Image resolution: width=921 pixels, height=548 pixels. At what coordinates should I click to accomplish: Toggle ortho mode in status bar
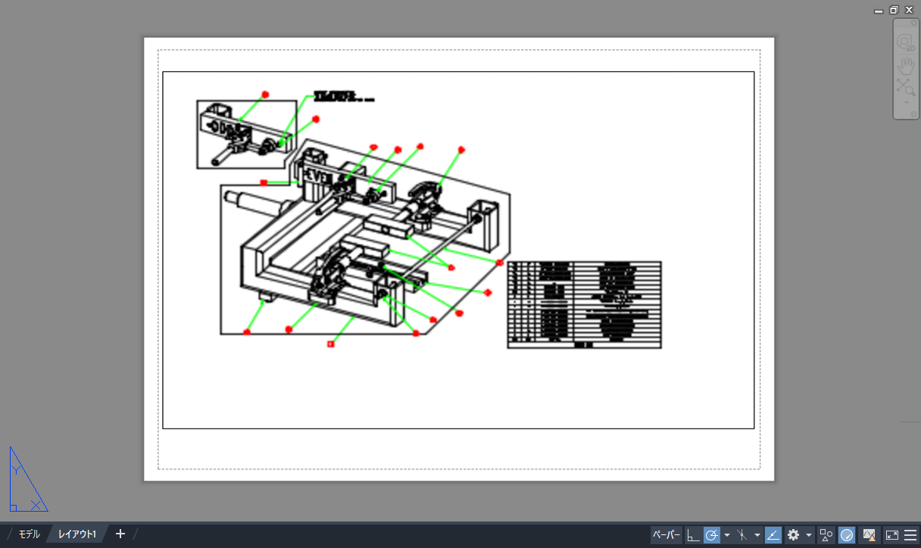(693, 535)
